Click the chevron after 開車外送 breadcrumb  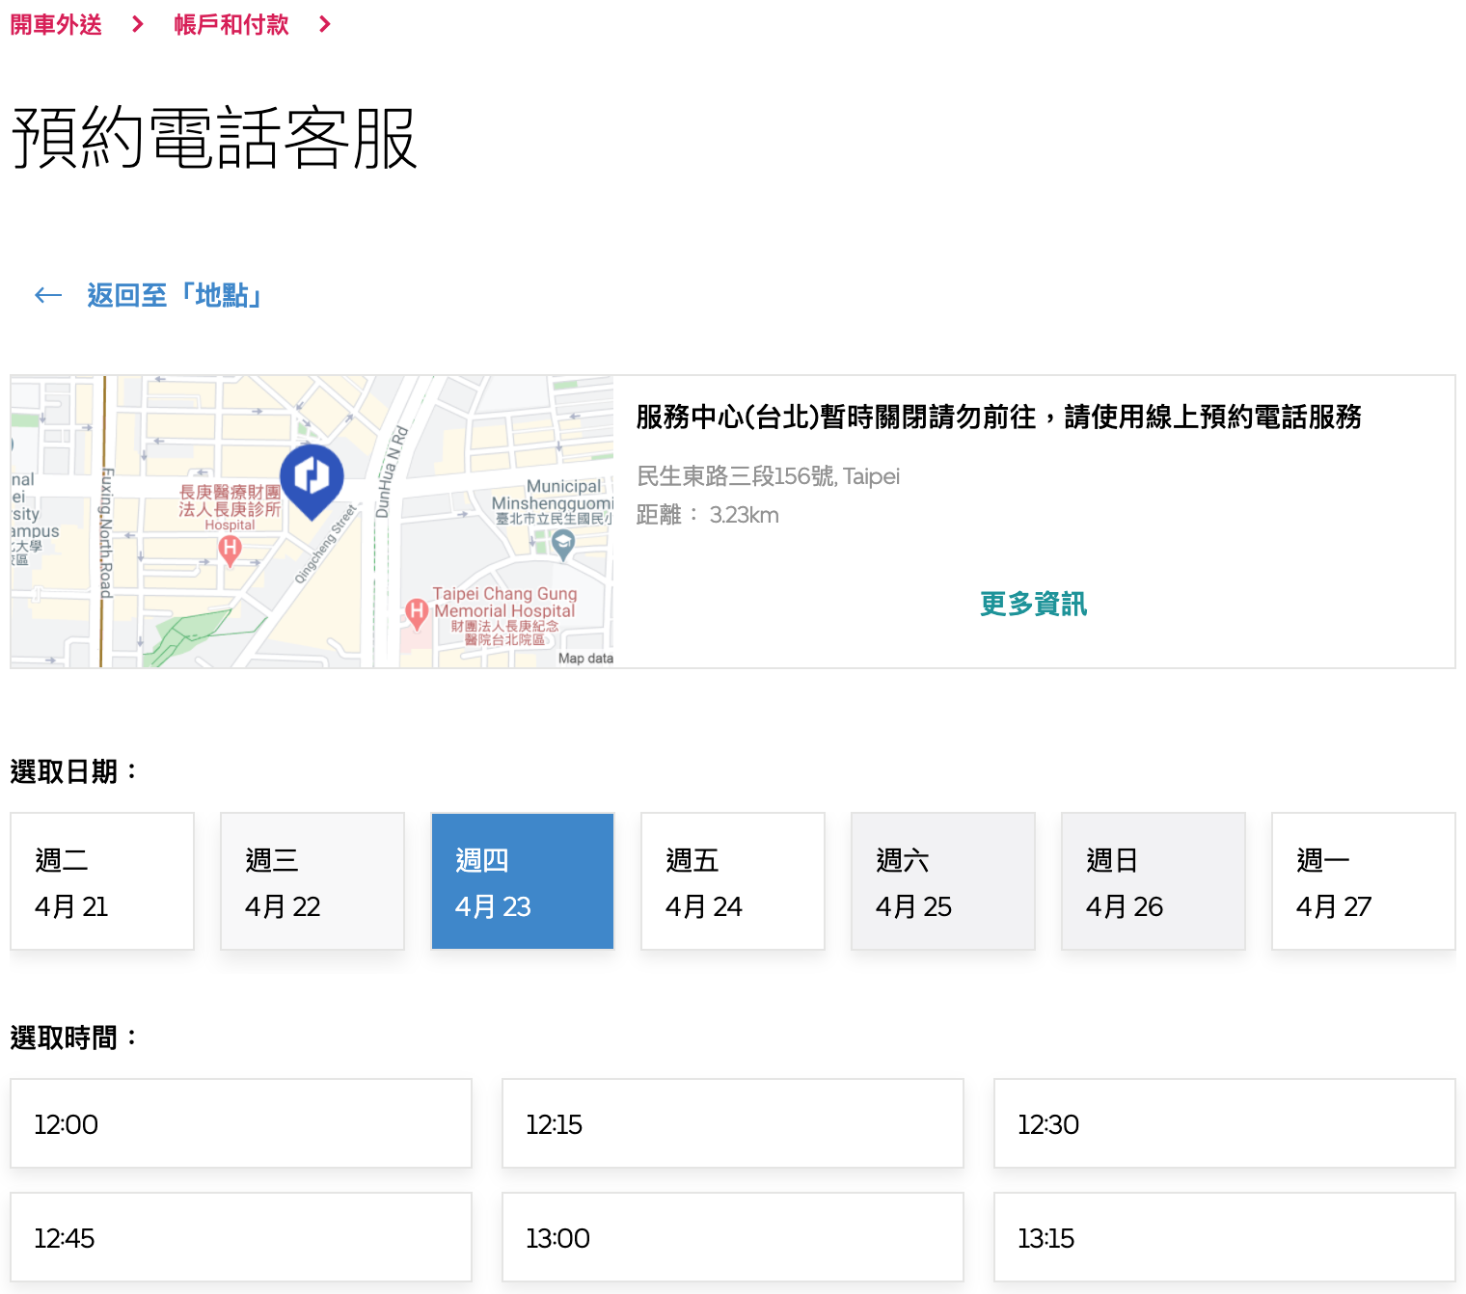point(138,24)
